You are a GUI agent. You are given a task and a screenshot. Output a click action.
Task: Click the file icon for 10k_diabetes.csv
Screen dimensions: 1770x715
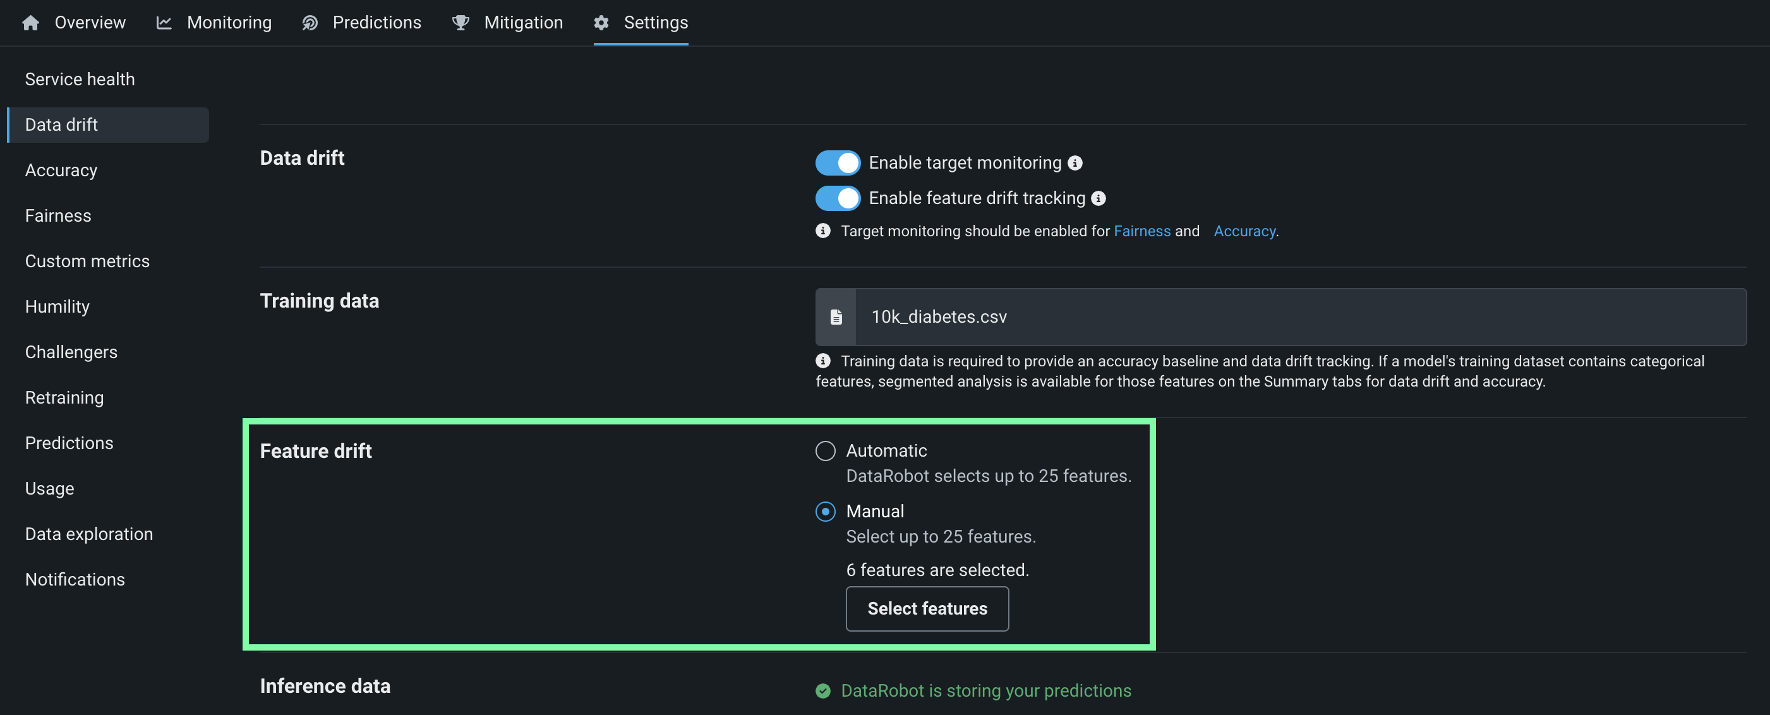[x=836, y=316]
